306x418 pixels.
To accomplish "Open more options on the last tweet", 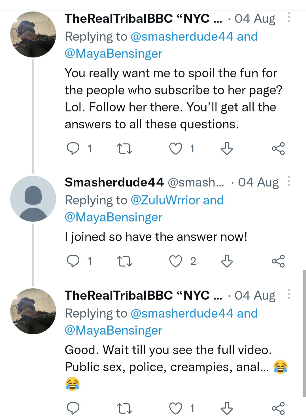I will [x=289, y=294].
